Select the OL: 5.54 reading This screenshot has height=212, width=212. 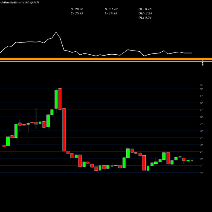click(145, 18)
